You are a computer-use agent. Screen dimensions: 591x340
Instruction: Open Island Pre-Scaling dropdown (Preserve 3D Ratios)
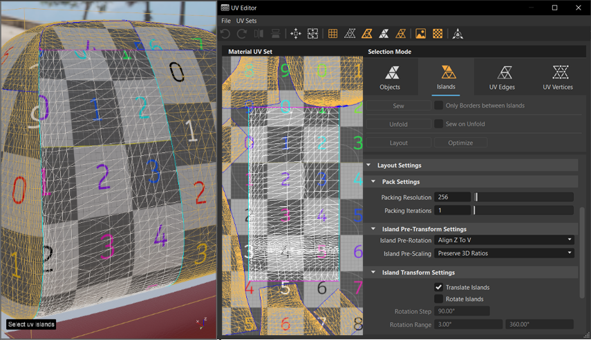(505, 253)
